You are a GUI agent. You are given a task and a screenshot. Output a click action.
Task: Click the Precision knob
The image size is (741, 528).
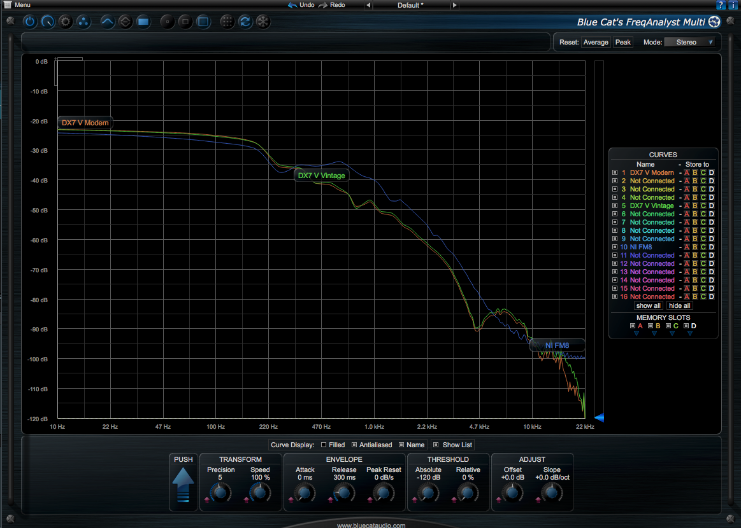click(220, 493)
